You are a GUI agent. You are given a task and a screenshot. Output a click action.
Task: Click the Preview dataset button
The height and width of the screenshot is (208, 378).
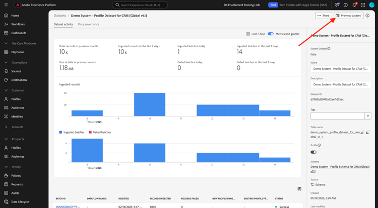(x=349, y=16)
